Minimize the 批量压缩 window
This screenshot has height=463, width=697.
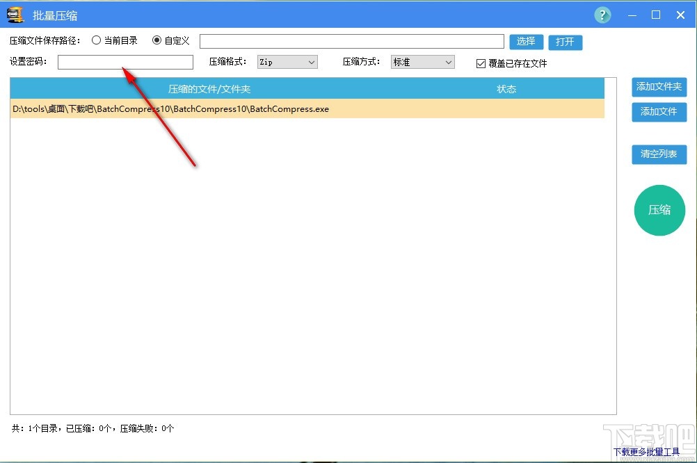click(632, 15)
